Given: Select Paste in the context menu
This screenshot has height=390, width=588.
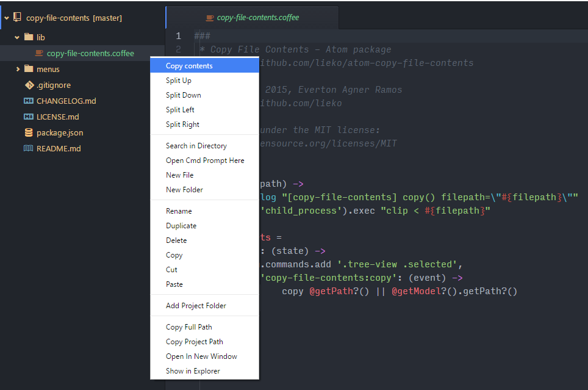Looking at the screenshot, I should click(x=204, y=284).
